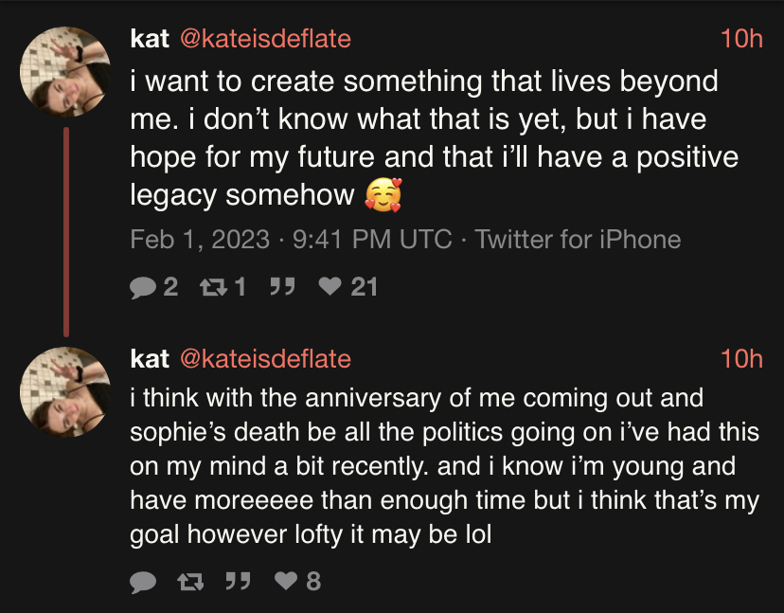Click the reply icon on the second tweet
The height and width of the screenshot is (613, 784).
[x=142, y=581]
